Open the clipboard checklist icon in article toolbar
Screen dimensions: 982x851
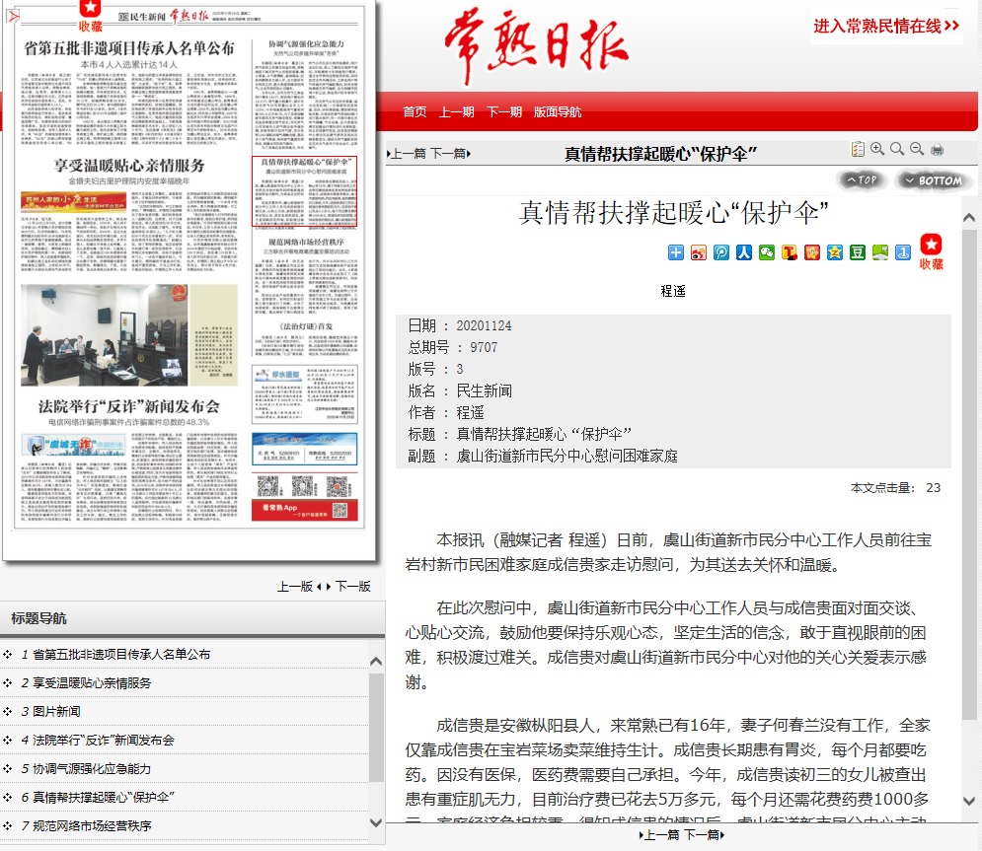(x=858, y=149)
